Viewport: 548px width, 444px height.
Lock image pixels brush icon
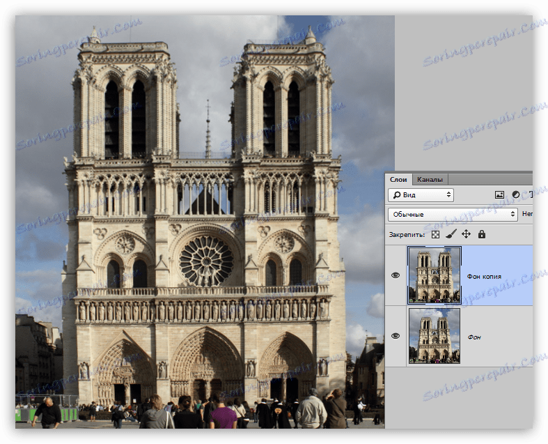coord(451,234)
